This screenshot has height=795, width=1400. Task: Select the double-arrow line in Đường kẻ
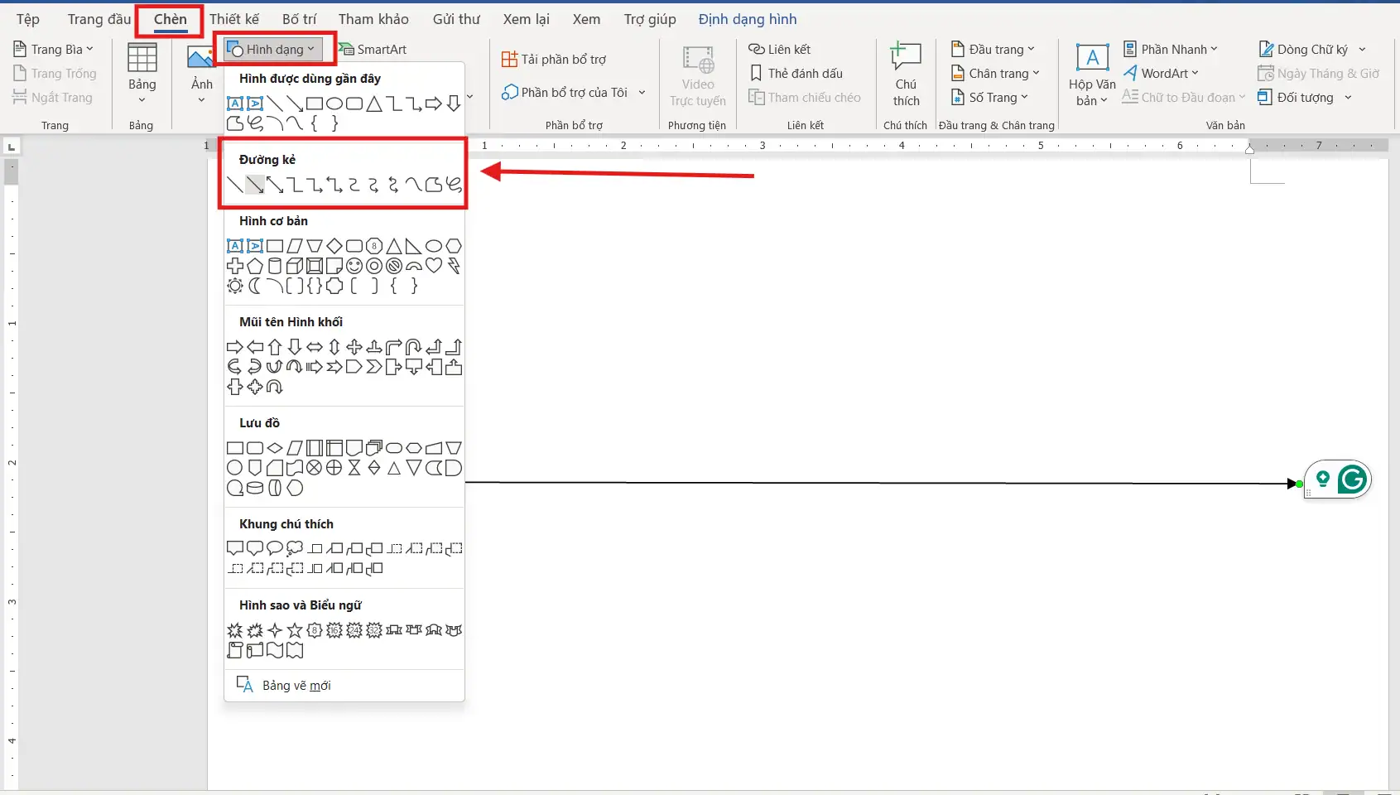[x=275, y=185]
